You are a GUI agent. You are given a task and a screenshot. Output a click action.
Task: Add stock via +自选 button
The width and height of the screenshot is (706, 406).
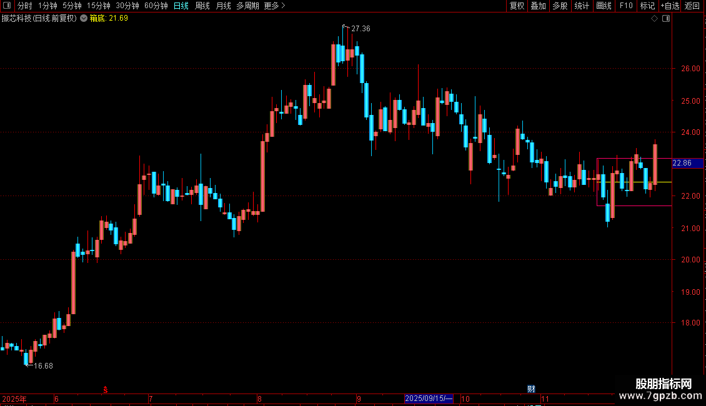670,6
